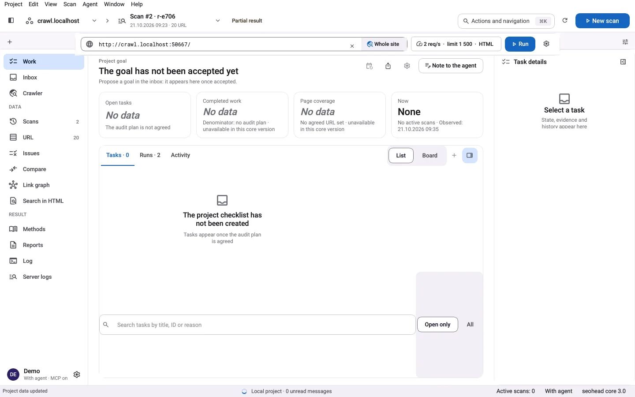Click the sliders filter icon at top right
Screen dimensions: 635x397
[x=625, y=42]
